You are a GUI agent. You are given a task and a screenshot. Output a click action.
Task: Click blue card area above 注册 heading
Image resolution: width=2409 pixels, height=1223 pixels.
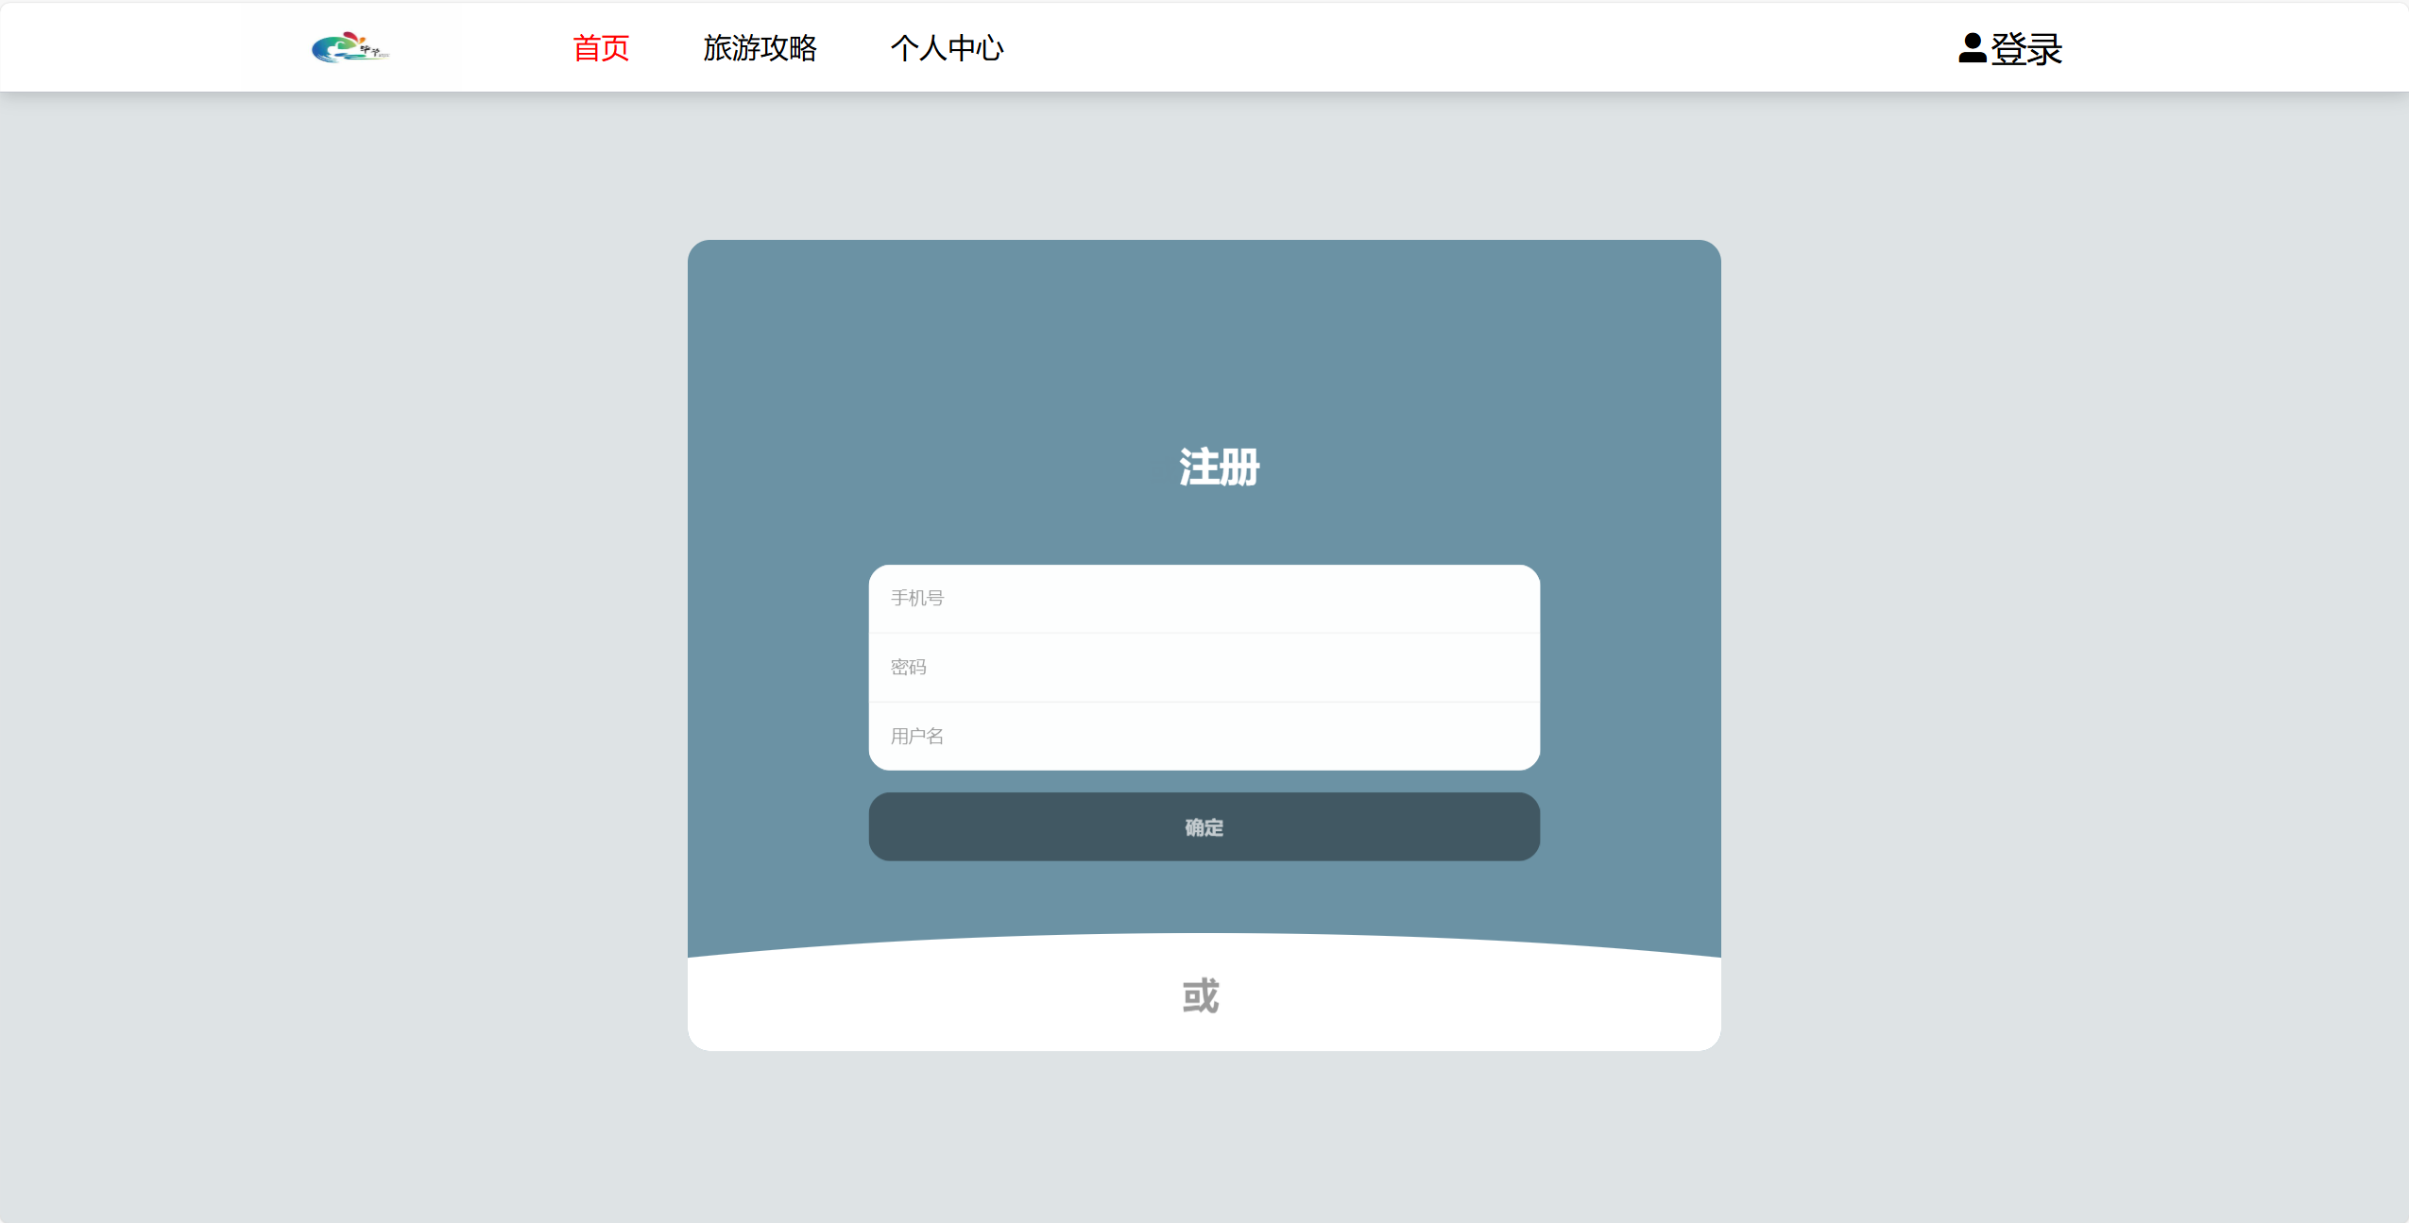pyautogui.click(x=1204, y=340)
